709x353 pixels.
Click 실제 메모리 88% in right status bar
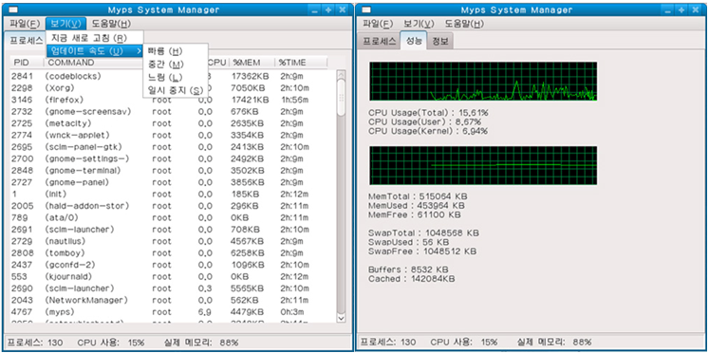point(554,343)
